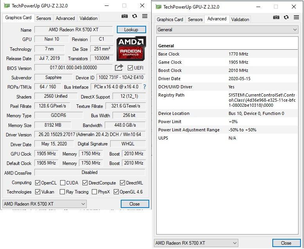Click the Subvendor Sapphire field
This screenshot has height=249, width=304.
pyautogui.click(x=53, y=77)
